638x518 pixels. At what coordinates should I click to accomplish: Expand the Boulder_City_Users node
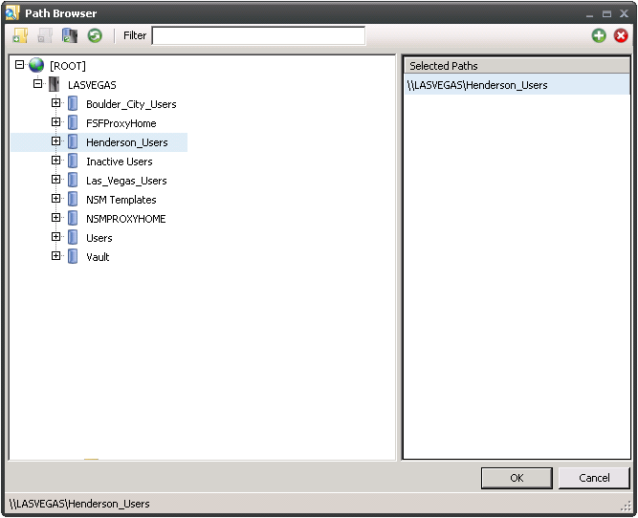click(55, 103)
